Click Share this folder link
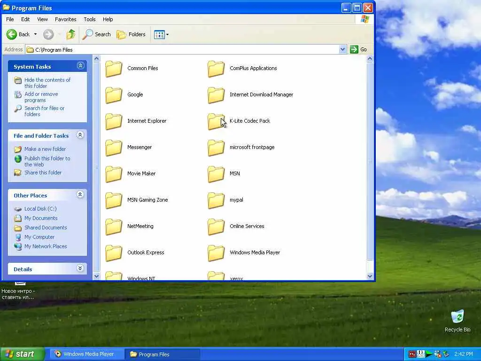The height and width of the screenshot is (361, 481). tap(43, 173)
